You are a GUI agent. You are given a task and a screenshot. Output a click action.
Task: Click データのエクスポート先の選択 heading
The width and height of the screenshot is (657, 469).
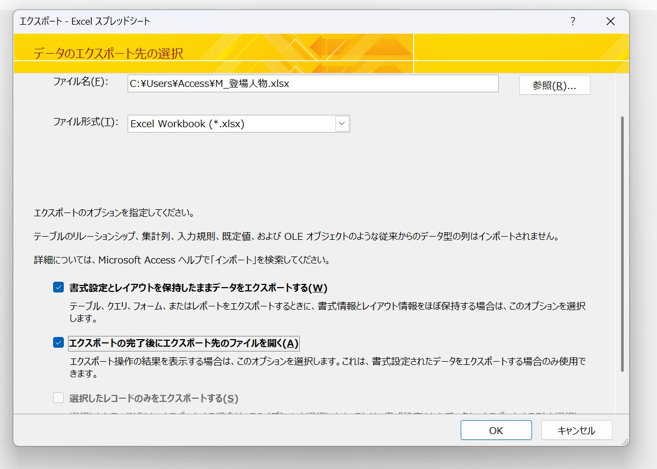[x=108, y=54]
